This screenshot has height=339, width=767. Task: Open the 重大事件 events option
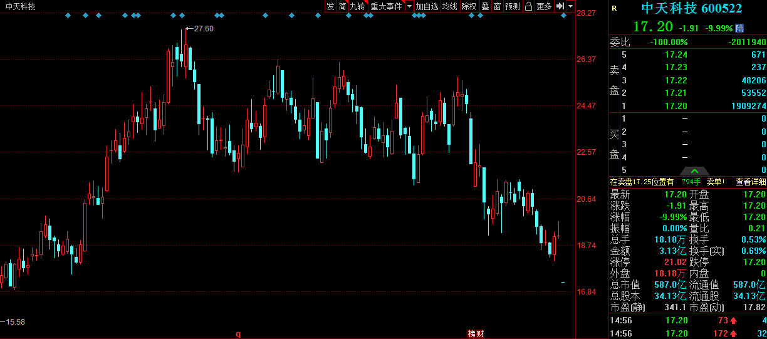point(387,6)
